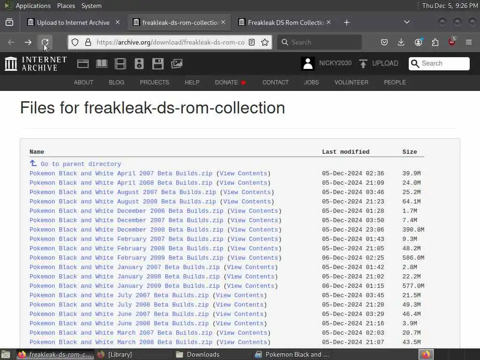Open a new browser tab
Image resolution: width=480 pixels, height=360 pixels.
[x=346, y=22]
